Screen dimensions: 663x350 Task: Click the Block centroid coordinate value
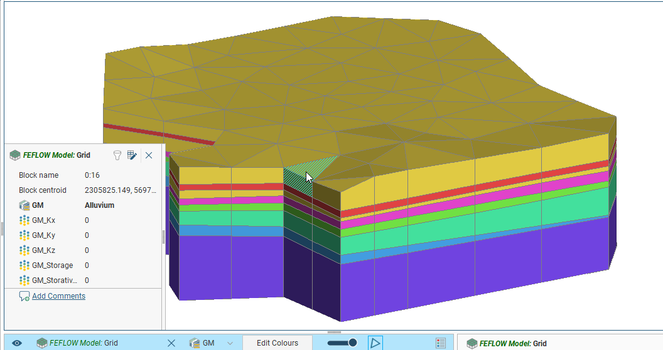(x=118, y=190)
